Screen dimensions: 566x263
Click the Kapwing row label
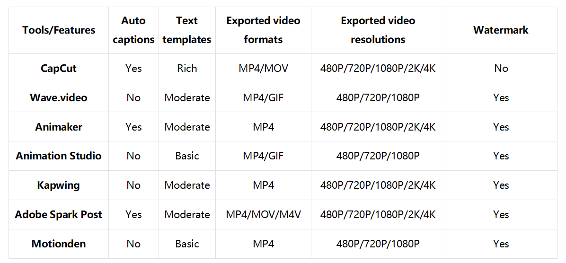click(59, 185)
